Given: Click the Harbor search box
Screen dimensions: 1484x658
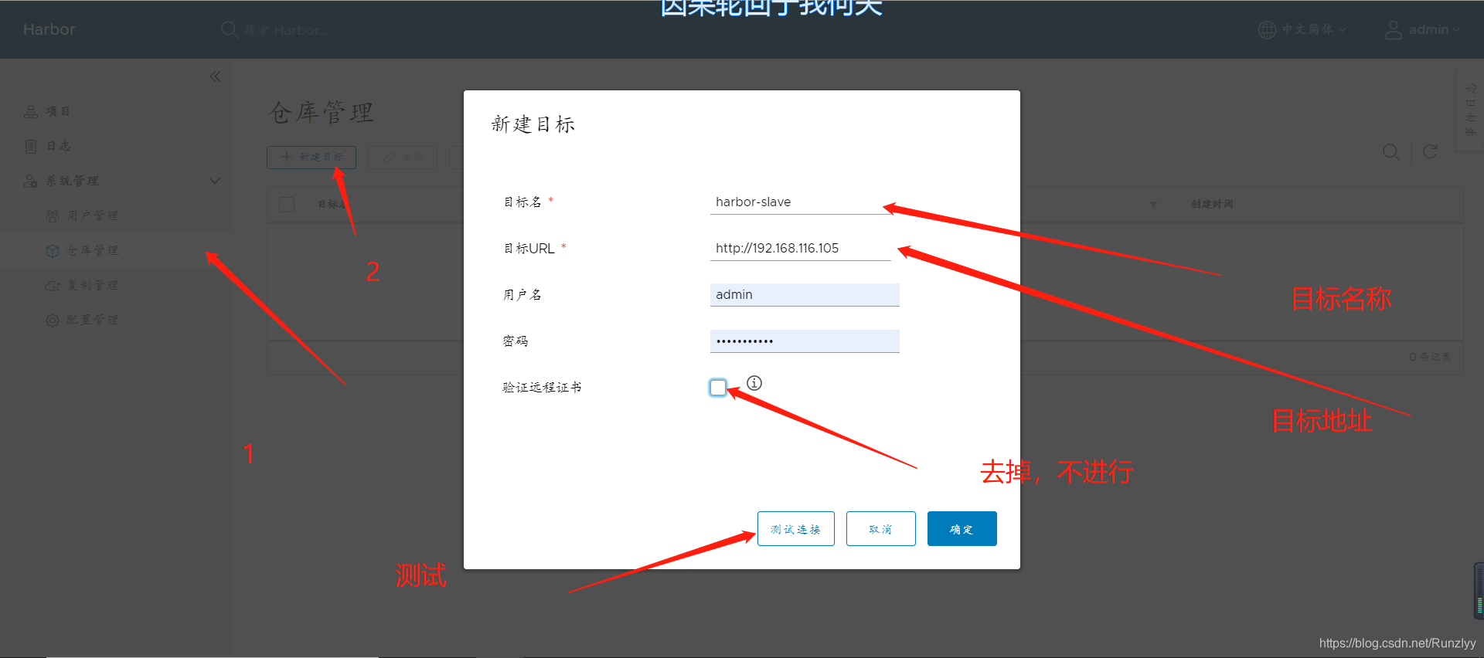Looking at the screenshot, I should point(287,30).
